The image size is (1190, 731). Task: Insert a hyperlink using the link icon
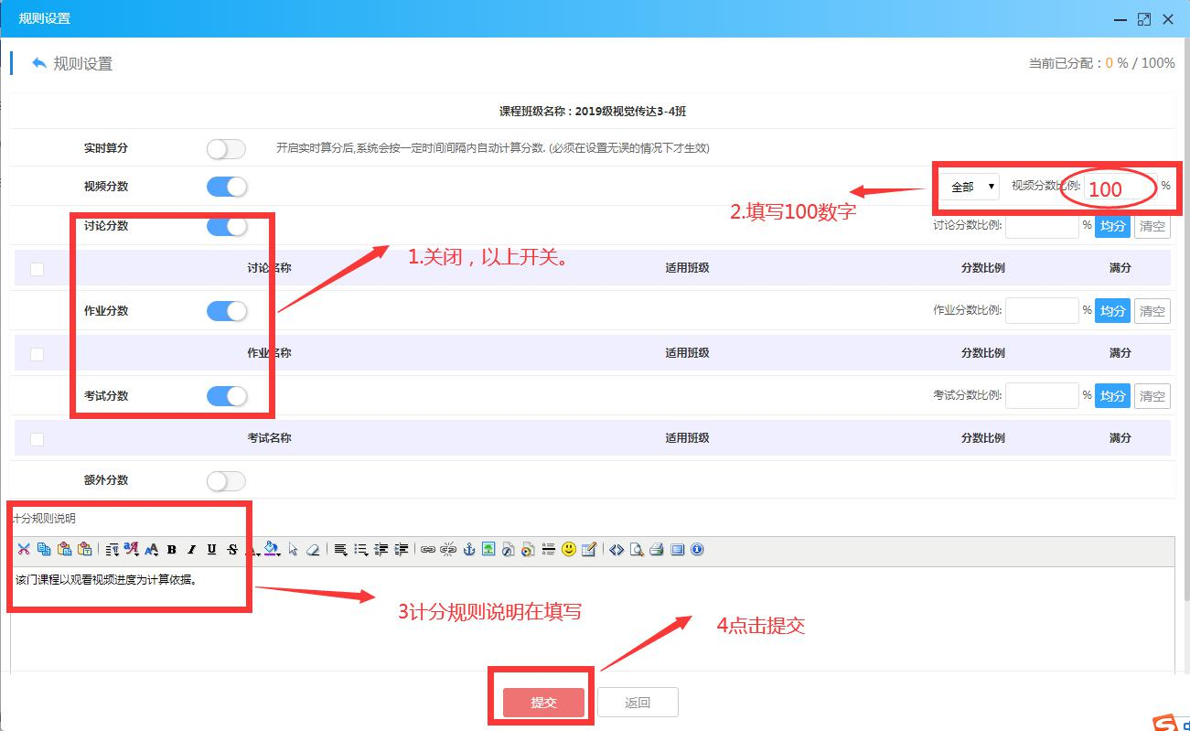(427, 550)
